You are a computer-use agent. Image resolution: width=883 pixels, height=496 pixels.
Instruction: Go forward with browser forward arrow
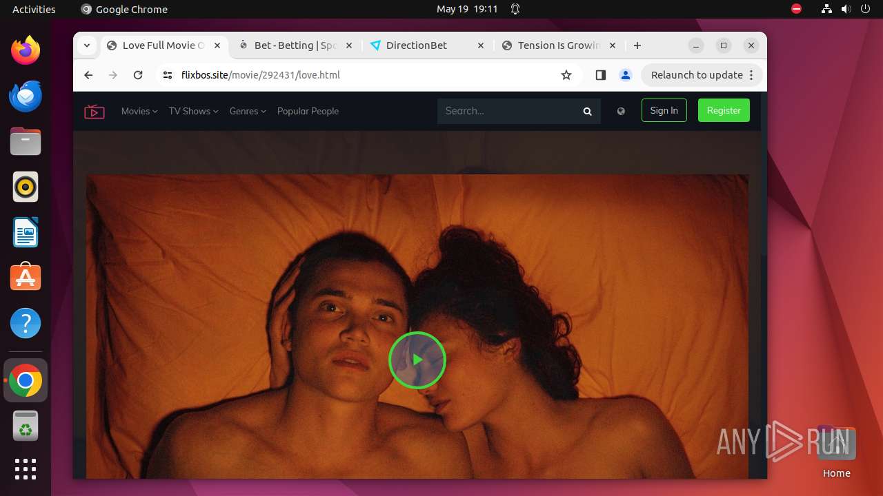pos(113,75)
